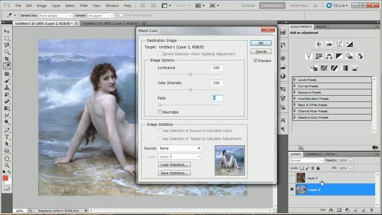Image resolution: width=382 pixels, height=215 pixels.
Task: Click Cancel in Match Color dialog
Action: tap(261, 51)
